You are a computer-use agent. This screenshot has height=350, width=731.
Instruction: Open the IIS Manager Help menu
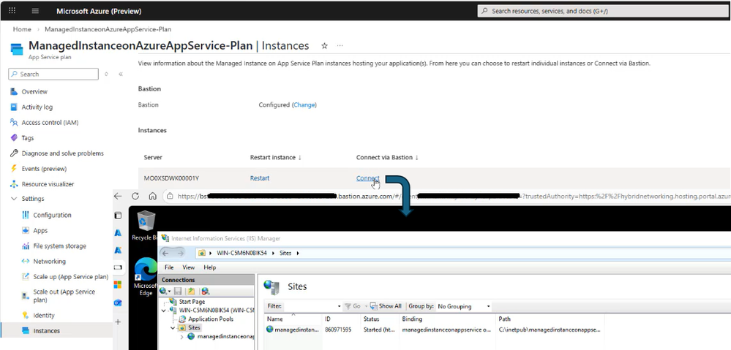point(210,267)
